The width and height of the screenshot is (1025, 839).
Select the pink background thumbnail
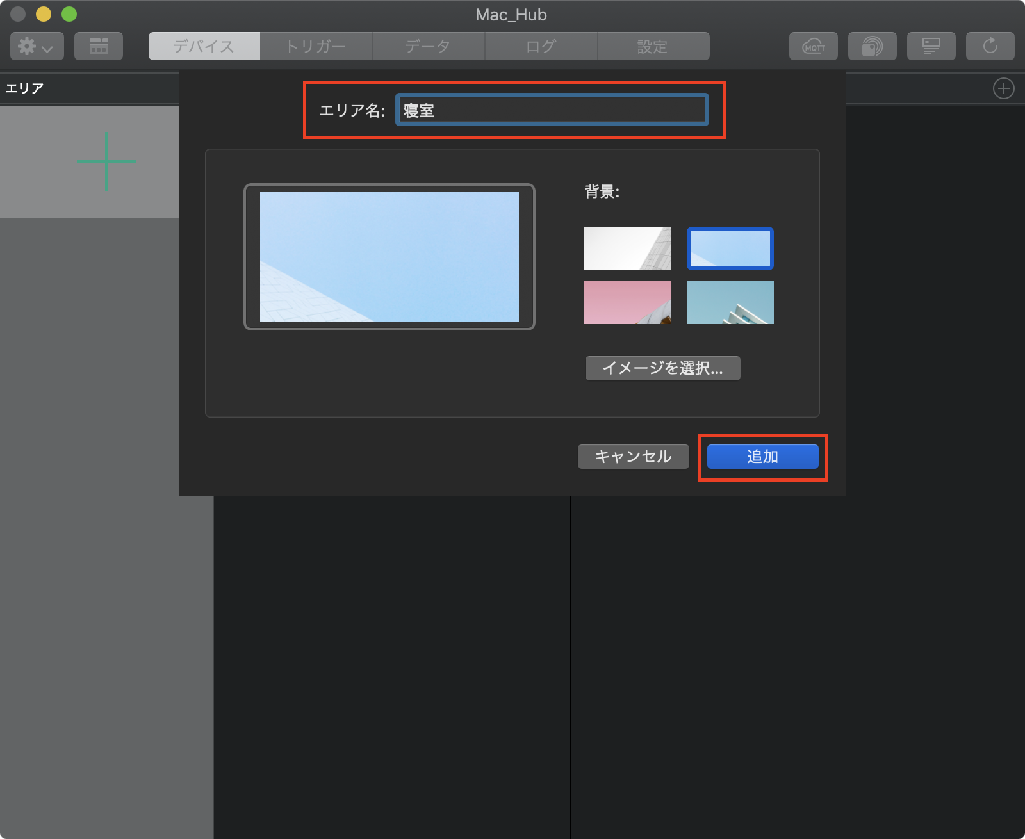[x=628, y=302]
